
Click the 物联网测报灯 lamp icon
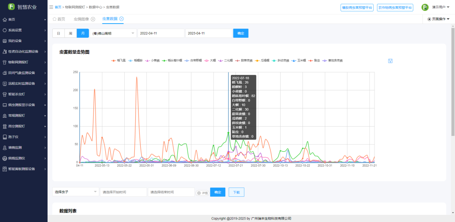pyautogui.click(x=5, y=62)
